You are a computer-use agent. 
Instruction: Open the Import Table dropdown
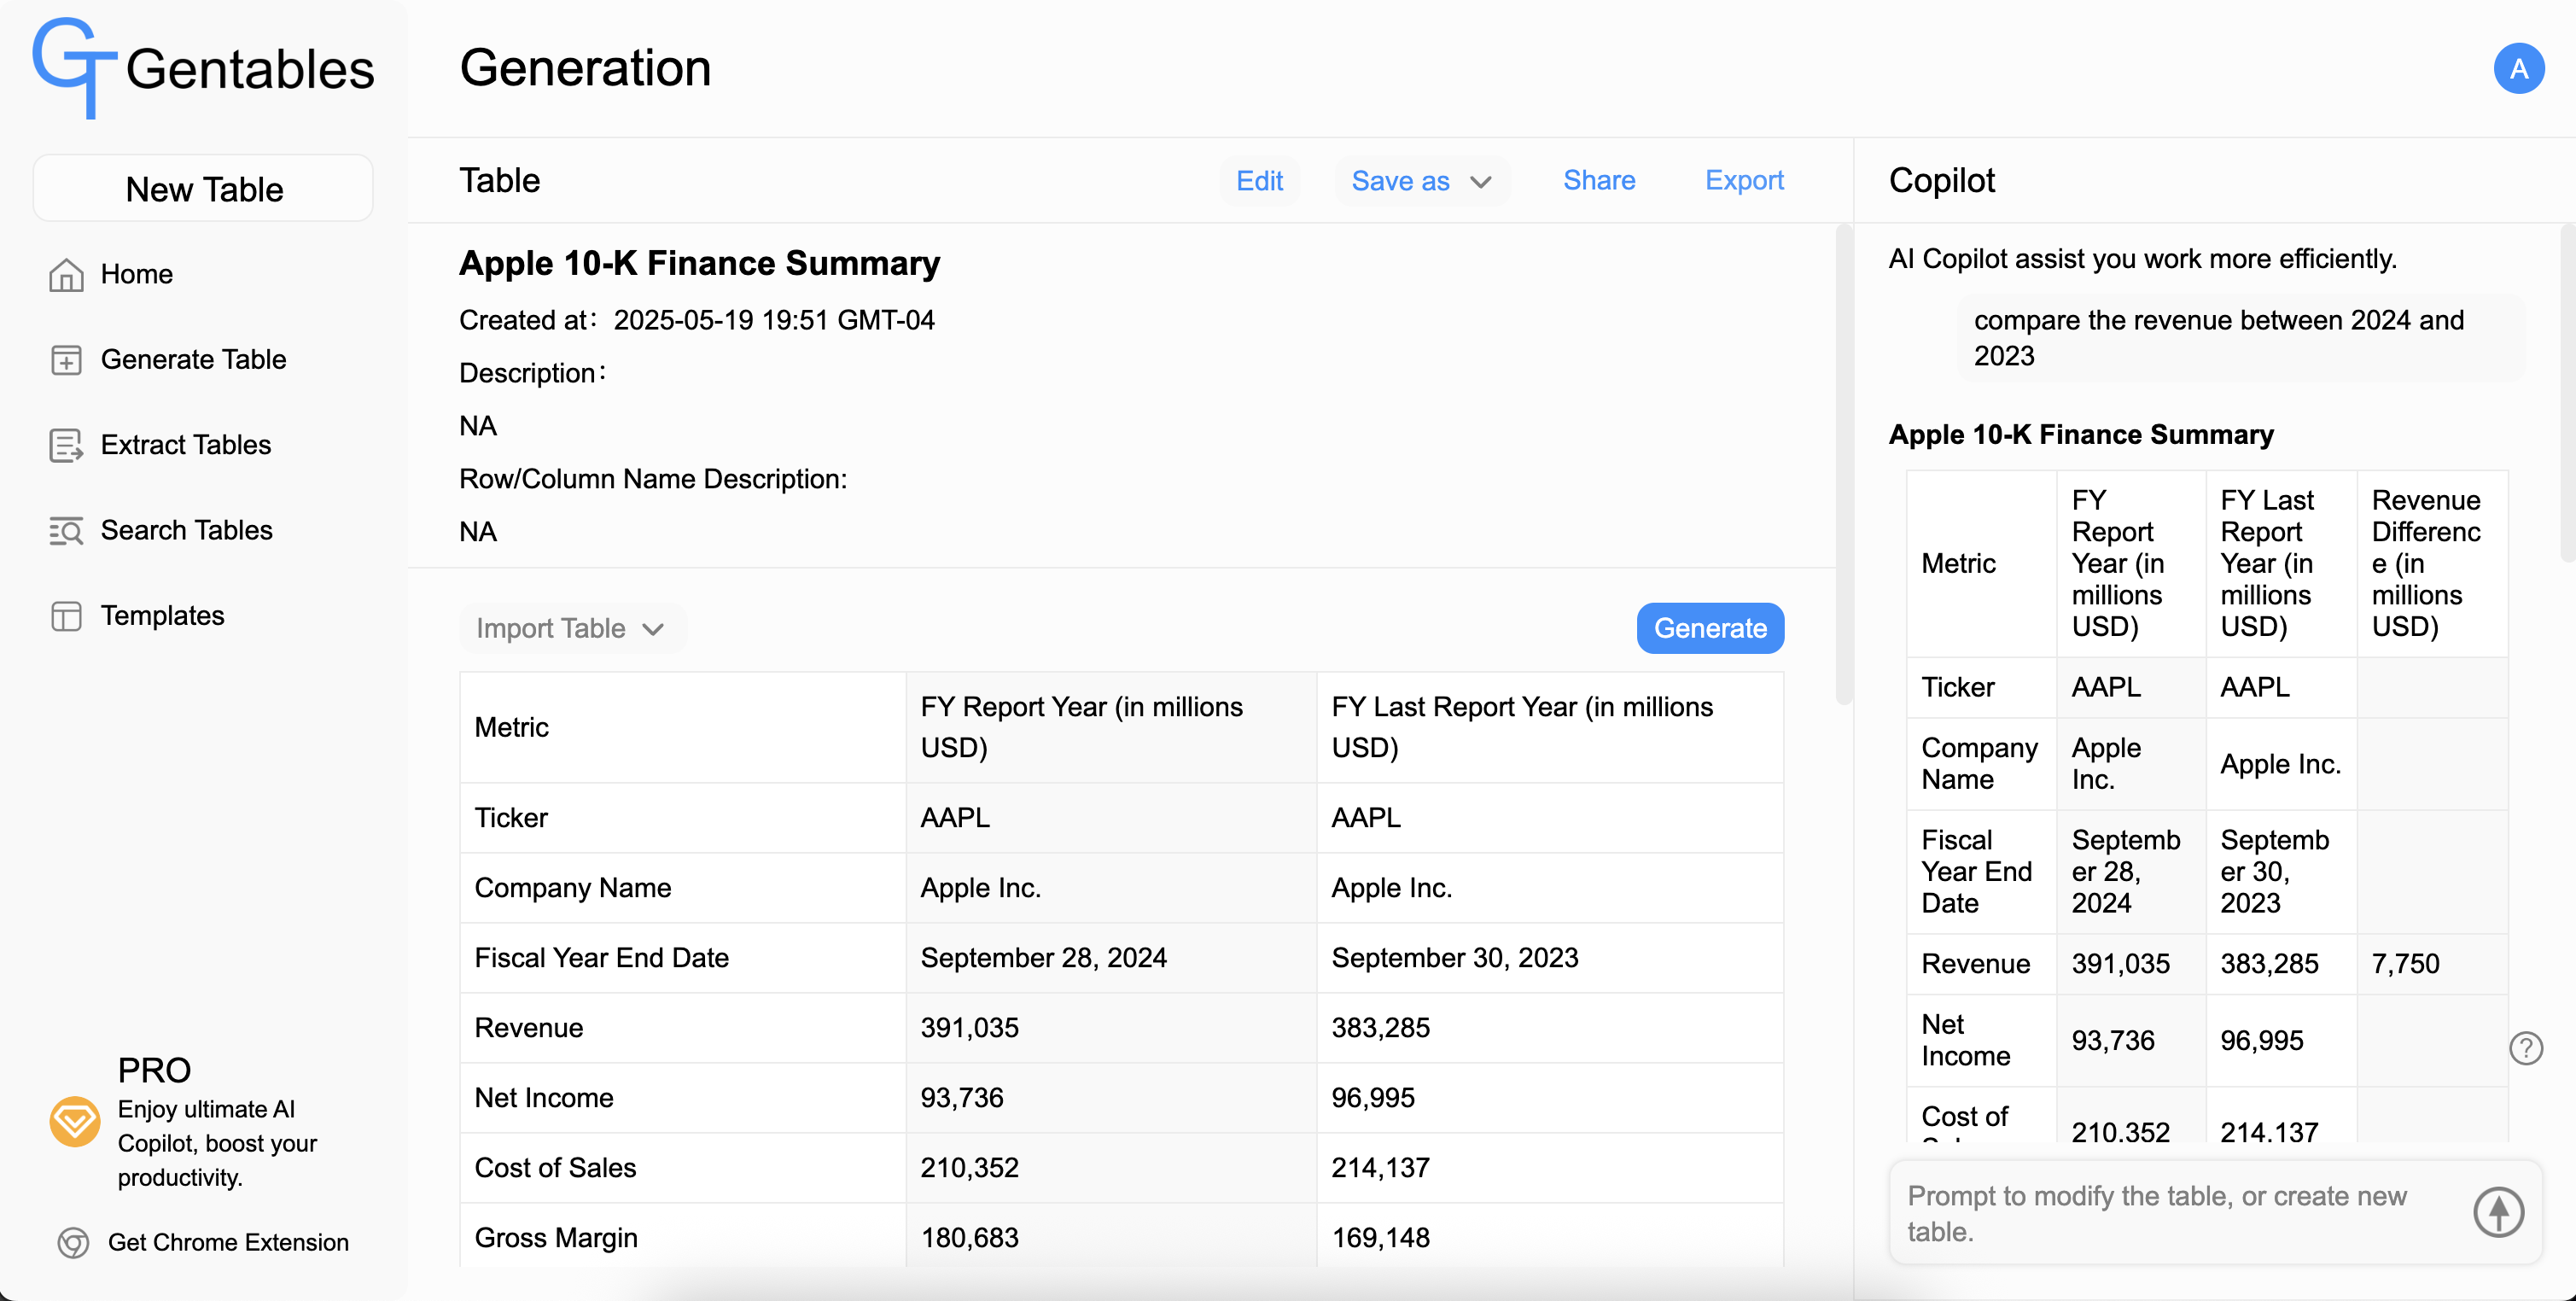click(570, 628)
